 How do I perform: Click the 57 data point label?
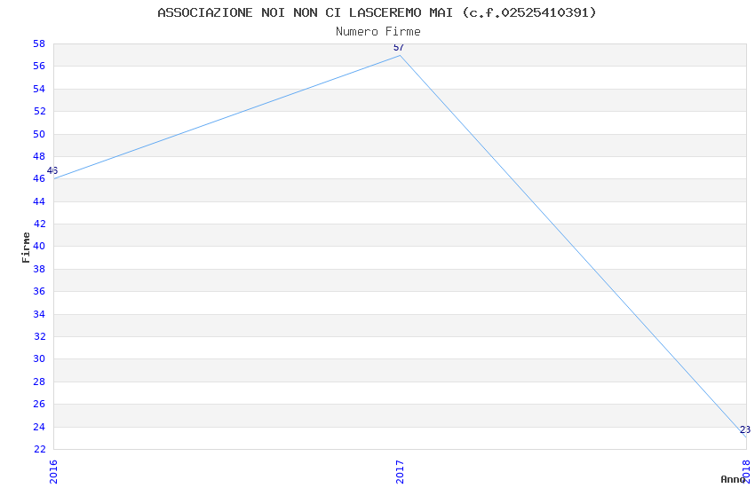pyautogui.click(x=398, y=47)
